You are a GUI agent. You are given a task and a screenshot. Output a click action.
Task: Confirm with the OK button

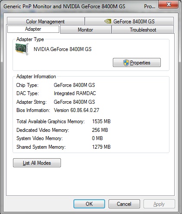[89, 204]
